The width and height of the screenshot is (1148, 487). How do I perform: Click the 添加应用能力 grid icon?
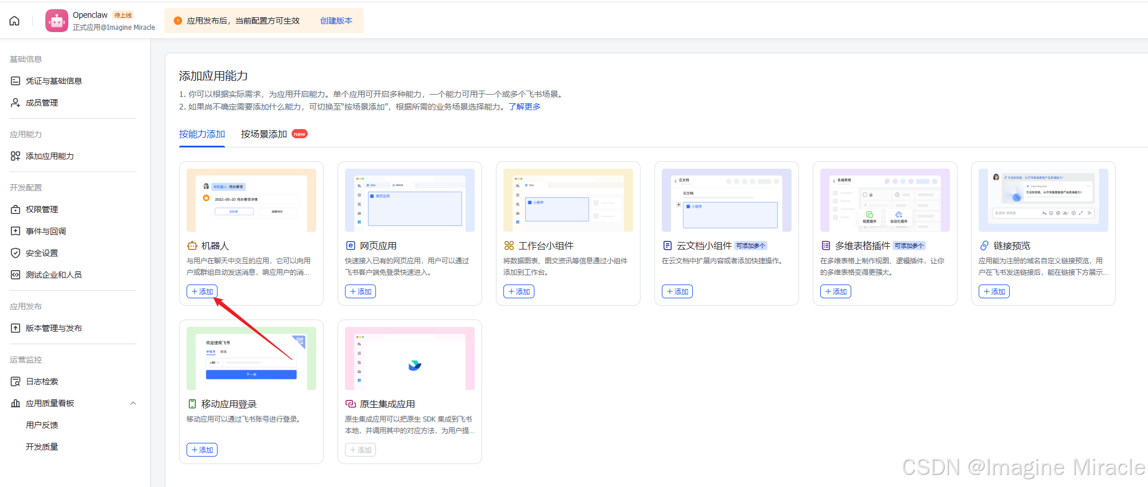click(x=15, y=156)
